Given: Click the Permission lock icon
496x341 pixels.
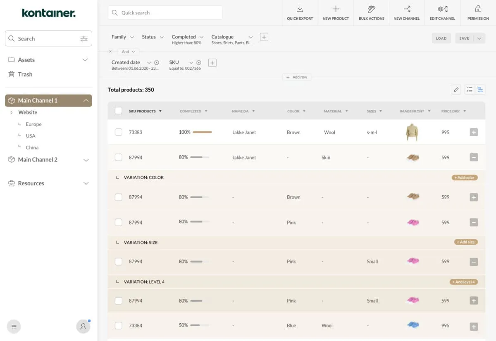Looking at the screenshot, I should coord(478,9).
